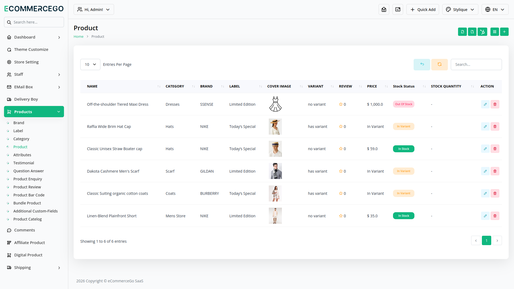The width and height of the screenshot is (514, 289).
Task: Click the Quick Add button
Action: (422, 9)
